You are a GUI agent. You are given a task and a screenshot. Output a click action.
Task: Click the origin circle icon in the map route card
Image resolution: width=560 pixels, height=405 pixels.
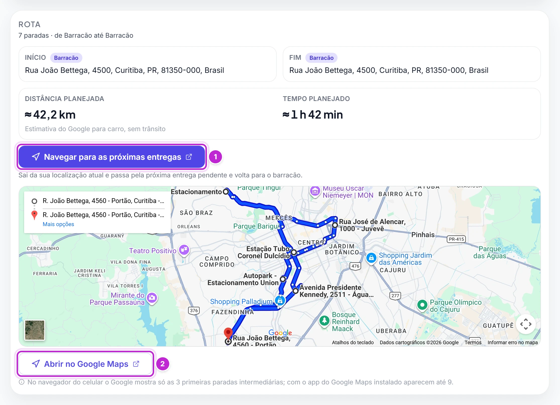point(34,201)
